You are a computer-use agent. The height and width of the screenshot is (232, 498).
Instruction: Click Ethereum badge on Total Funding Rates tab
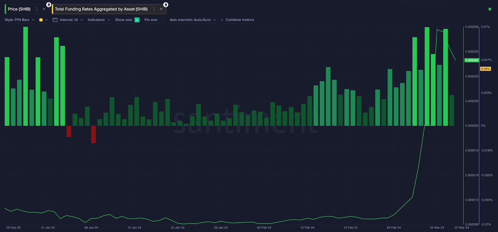coord(166,5)
